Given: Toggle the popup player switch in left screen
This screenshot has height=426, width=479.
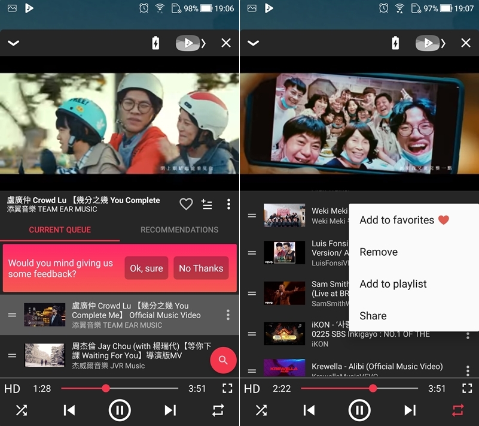Looking at the screenshot, I should click(190, 43).
